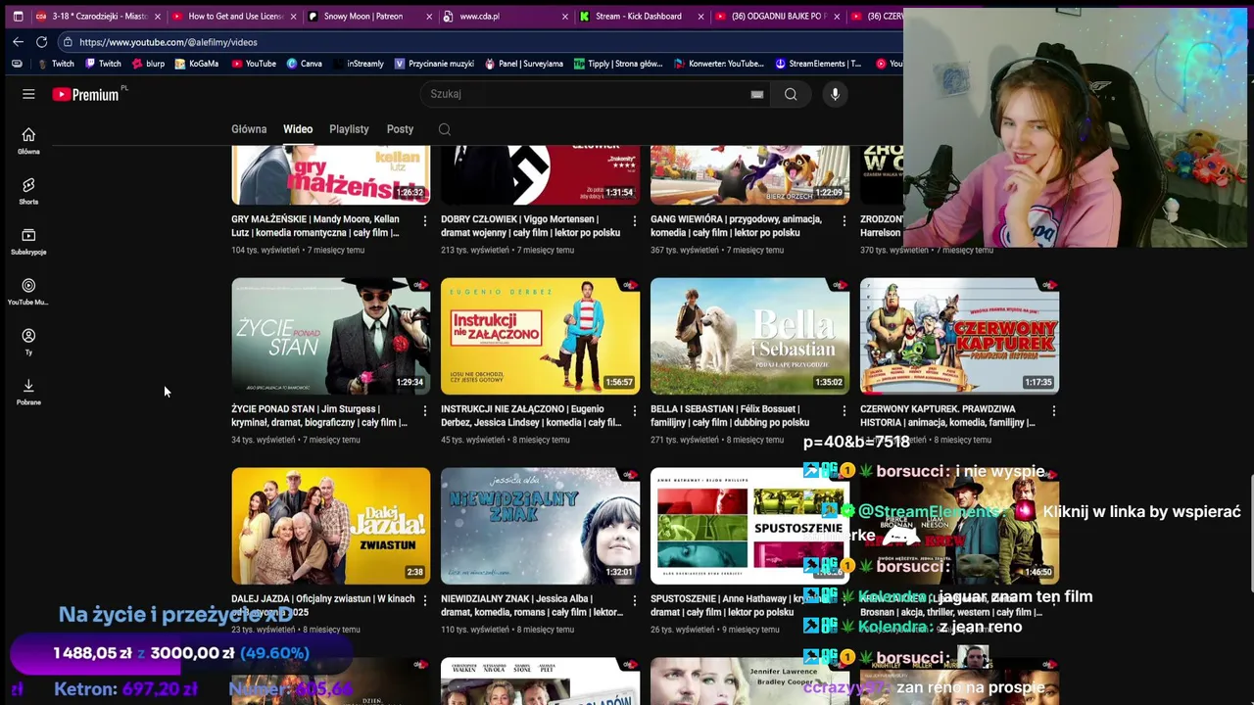Open options menu for GANG WIEWIÓRA video
This screenshot has height=705, width=1254.
pyautogui.click(x=844, y=221)
